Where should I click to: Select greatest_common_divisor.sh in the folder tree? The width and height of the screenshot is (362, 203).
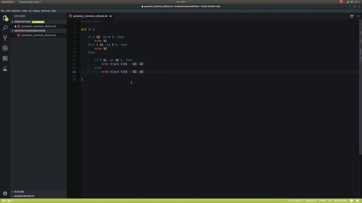[x=38, y=35]
